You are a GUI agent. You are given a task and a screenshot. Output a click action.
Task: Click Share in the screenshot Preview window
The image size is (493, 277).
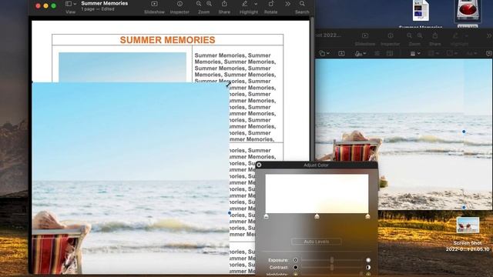tap(435, 36)
